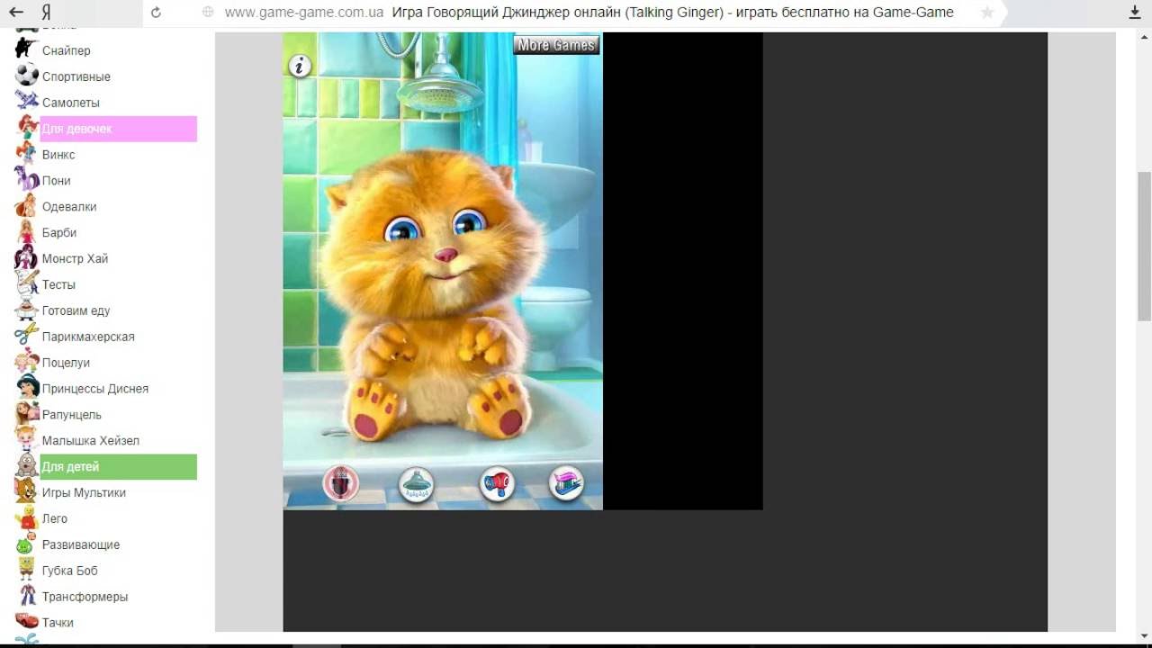
Task: Tap the hair dryer icon in the game
Action: [x=497, y=484]
